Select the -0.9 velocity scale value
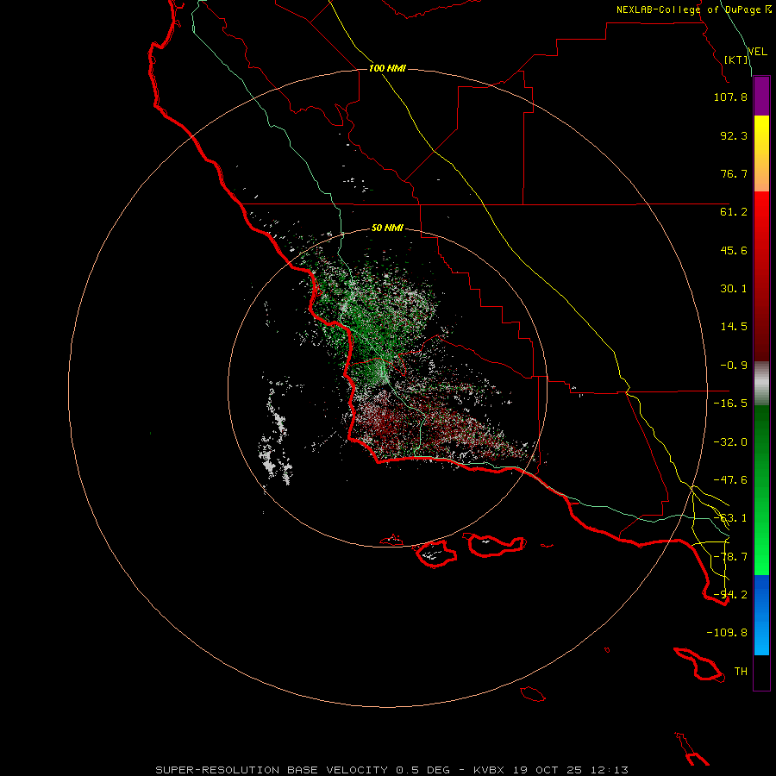Image resolution: width=776 pixels, height=776 pixels. 734,366
